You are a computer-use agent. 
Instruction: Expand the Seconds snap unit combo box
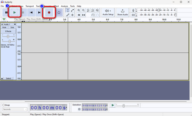(15, 109)
